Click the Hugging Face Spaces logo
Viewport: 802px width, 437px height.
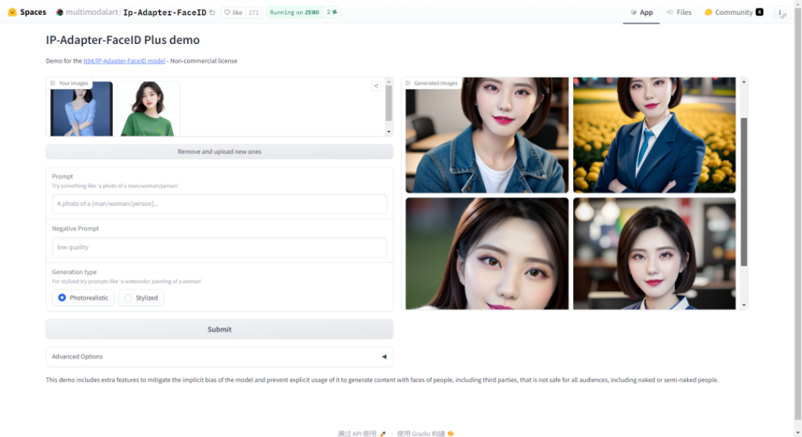(x=27, y=12)
